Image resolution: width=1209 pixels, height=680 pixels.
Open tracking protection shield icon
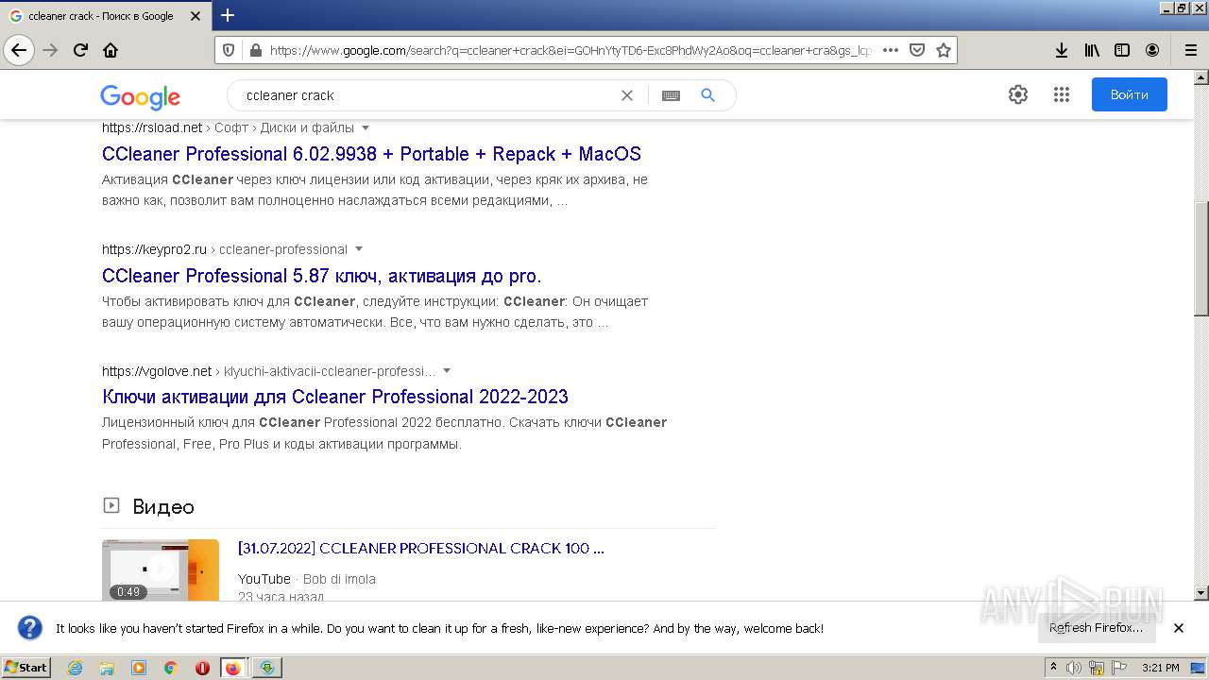coord(228,50)
